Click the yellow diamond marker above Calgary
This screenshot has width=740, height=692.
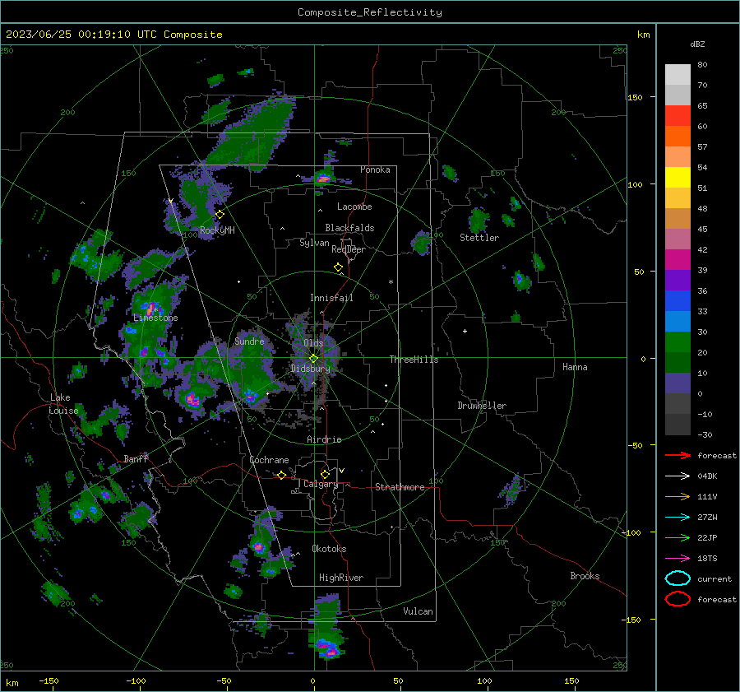tap(325, 474)
